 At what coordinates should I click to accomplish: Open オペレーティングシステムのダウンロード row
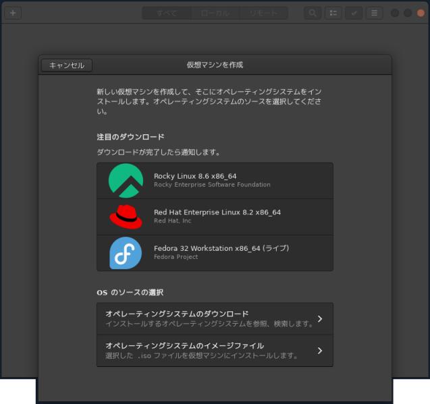point(215,319)
